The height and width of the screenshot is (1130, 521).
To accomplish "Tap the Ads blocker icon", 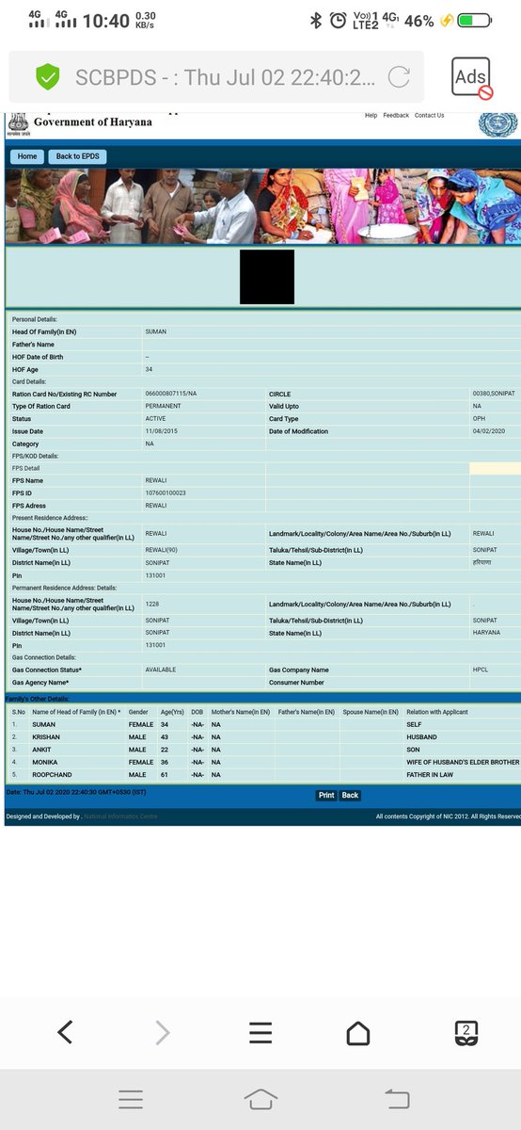I will coord(471,77).
